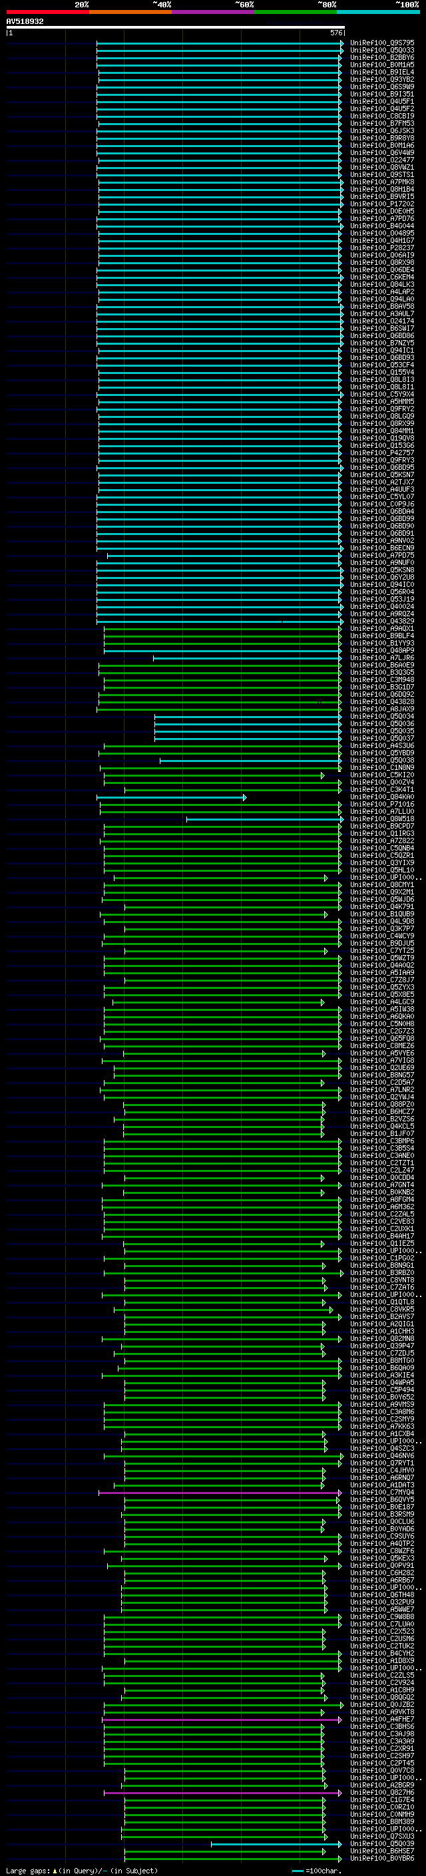Select UniRef100_P28237 label
Image resolution: width=426 pixels, height=1876 pixels.
(382, 248)
